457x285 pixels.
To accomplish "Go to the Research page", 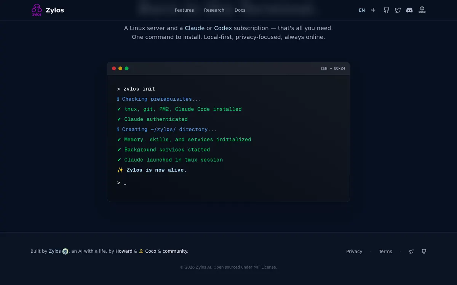I will pos(214,10).
